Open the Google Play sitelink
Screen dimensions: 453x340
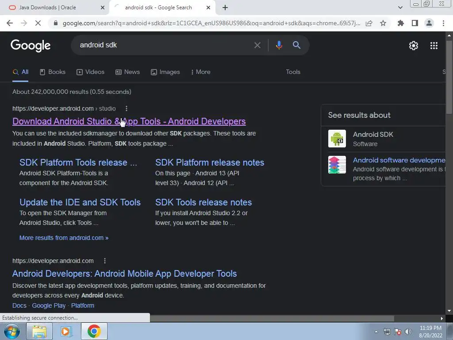coord(49,305)
